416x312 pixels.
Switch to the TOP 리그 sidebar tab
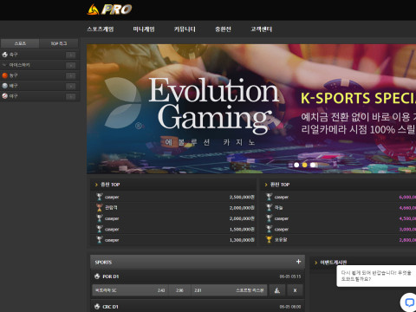(x=59, y=43)
